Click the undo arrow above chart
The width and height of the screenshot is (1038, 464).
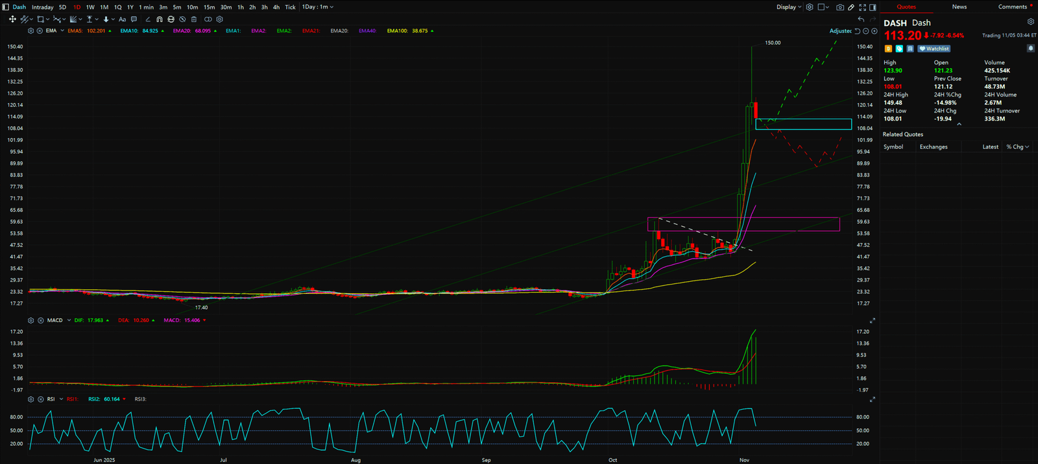click(861, 19)
